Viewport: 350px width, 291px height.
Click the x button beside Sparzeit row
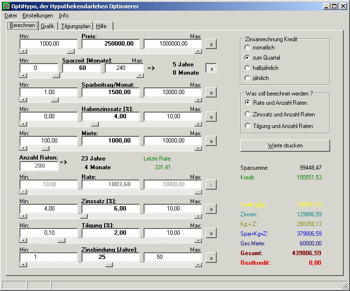coord(211,68)
